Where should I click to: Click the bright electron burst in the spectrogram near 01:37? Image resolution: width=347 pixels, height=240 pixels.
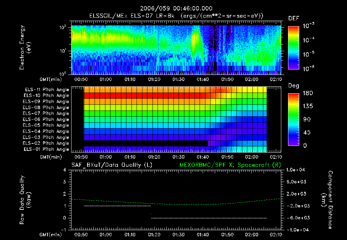(x=195, y=42)
